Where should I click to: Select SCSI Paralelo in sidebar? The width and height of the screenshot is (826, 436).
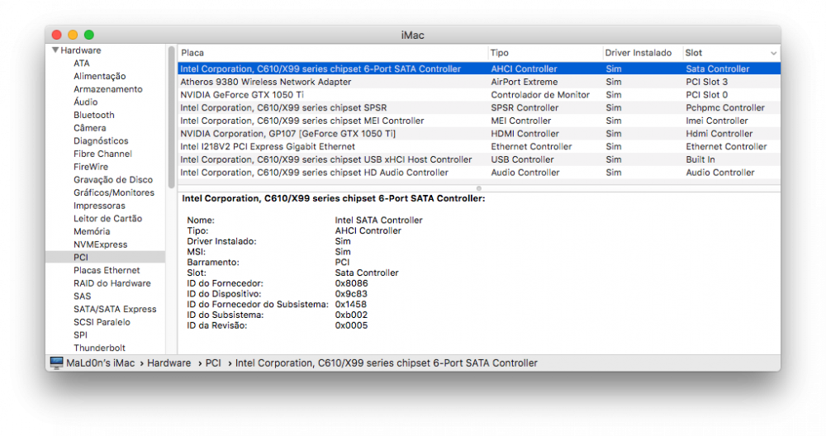tap(102, 322)
